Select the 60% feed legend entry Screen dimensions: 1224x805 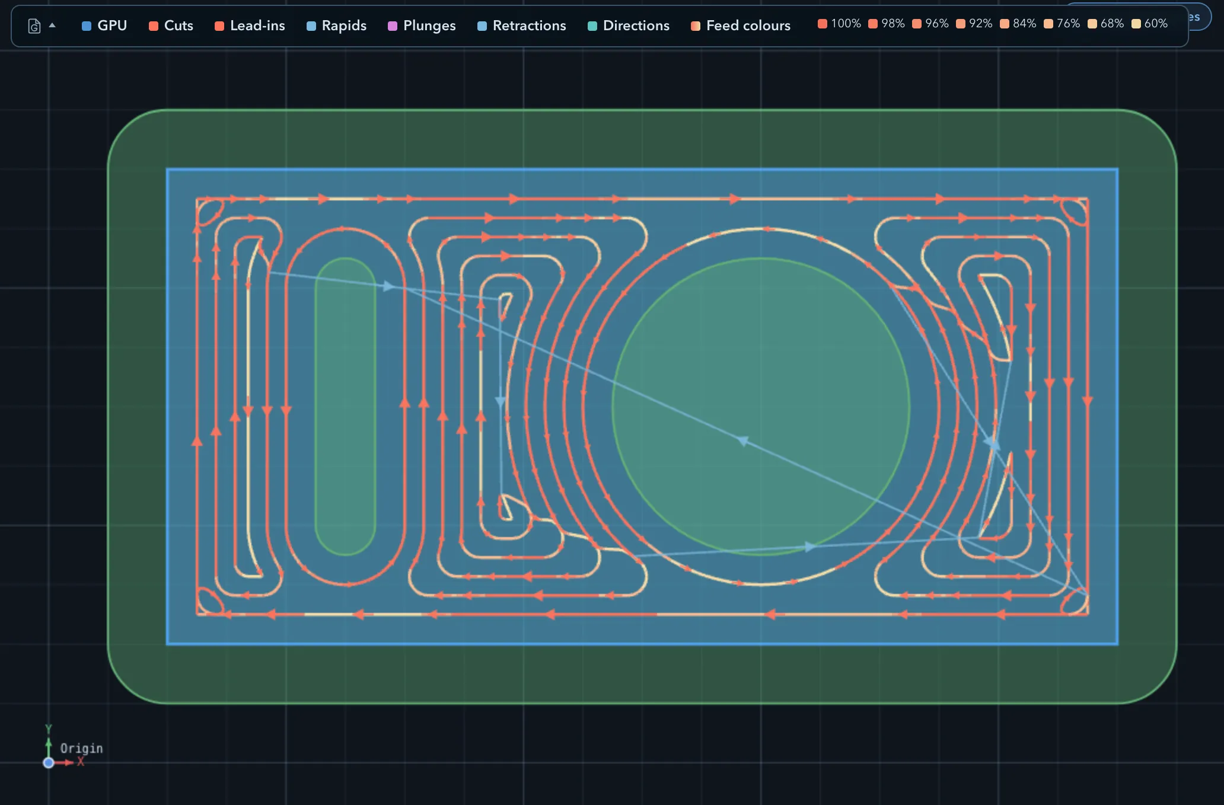coord(1150,24)
